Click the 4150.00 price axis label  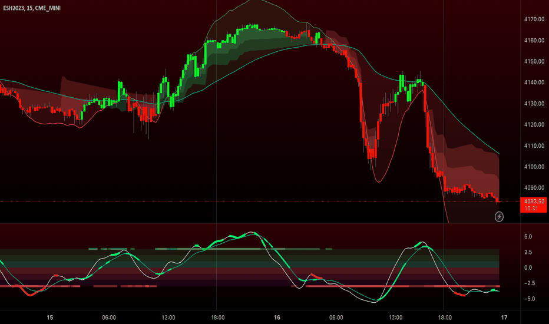pos(534,61)
